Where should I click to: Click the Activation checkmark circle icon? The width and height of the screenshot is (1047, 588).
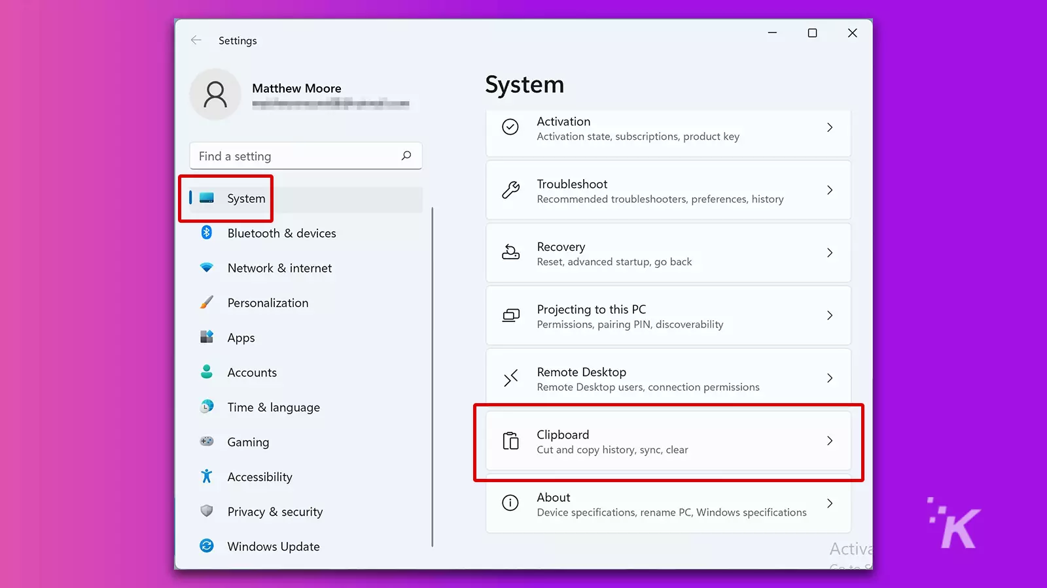510,127
